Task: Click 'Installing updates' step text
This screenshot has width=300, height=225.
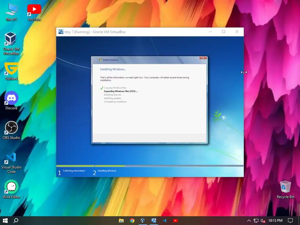Action: coord(112,98)
